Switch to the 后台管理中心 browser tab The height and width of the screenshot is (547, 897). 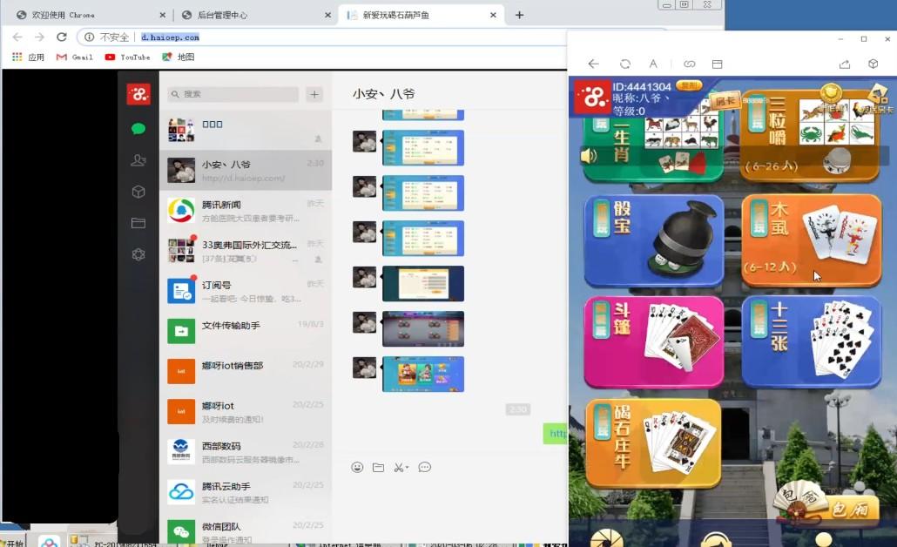pos(253,15)
